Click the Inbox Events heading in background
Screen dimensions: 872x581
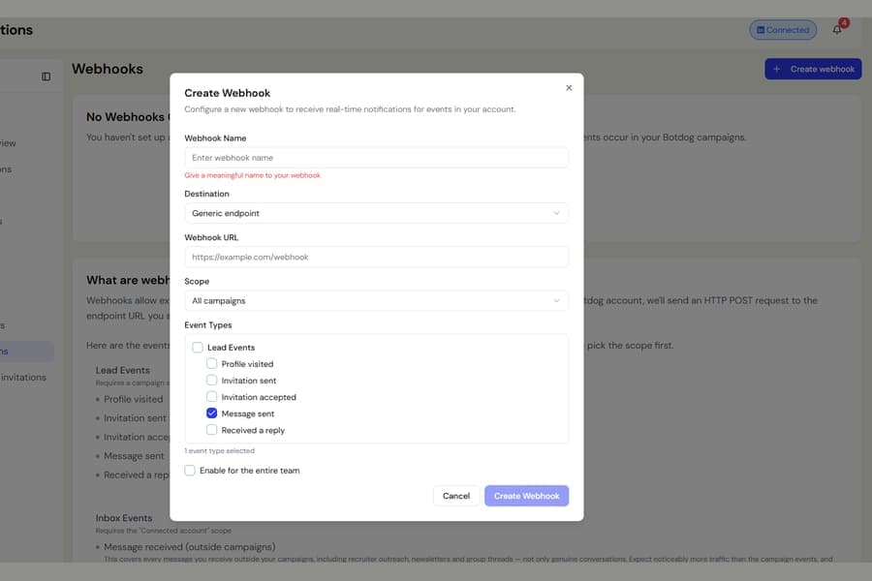(123, 518)
